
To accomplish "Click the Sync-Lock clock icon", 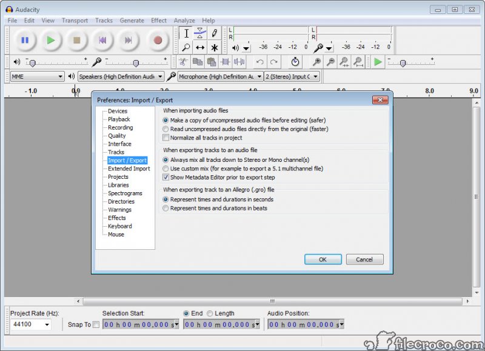I will click(295, 62).
